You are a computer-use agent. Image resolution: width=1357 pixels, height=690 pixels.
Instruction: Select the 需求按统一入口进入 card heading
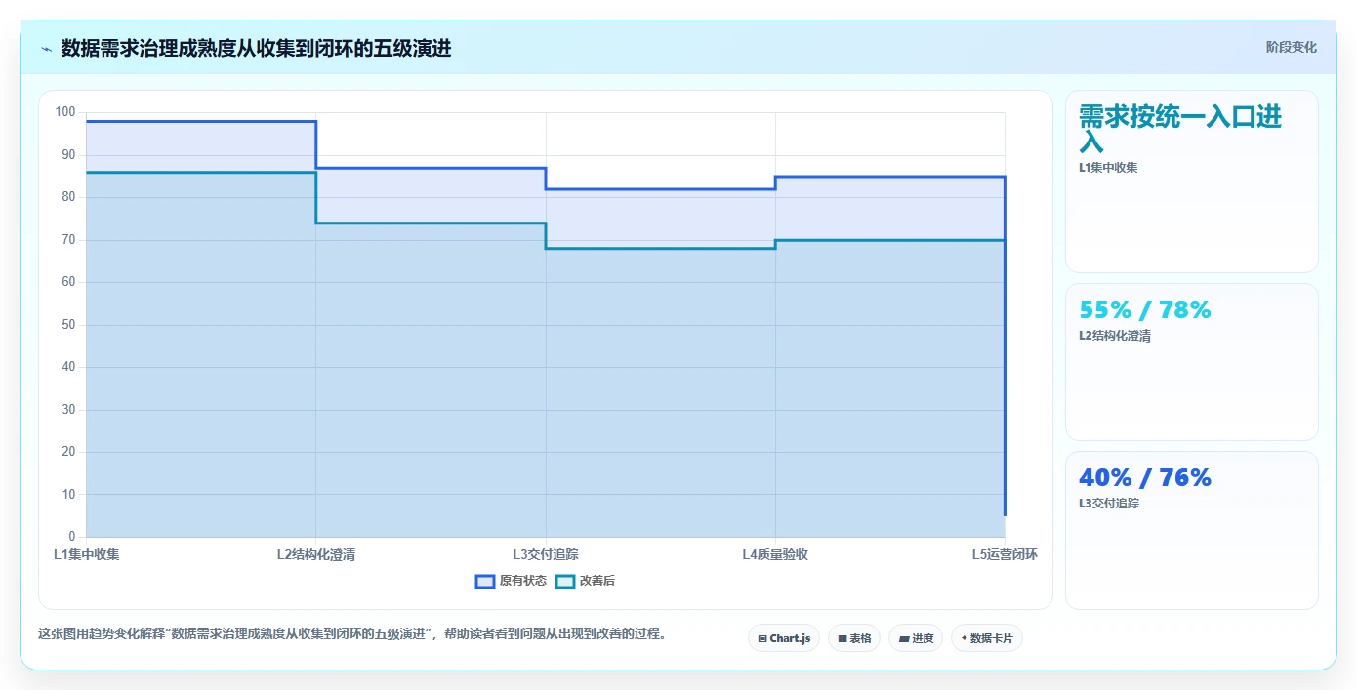coord(1180,129)
